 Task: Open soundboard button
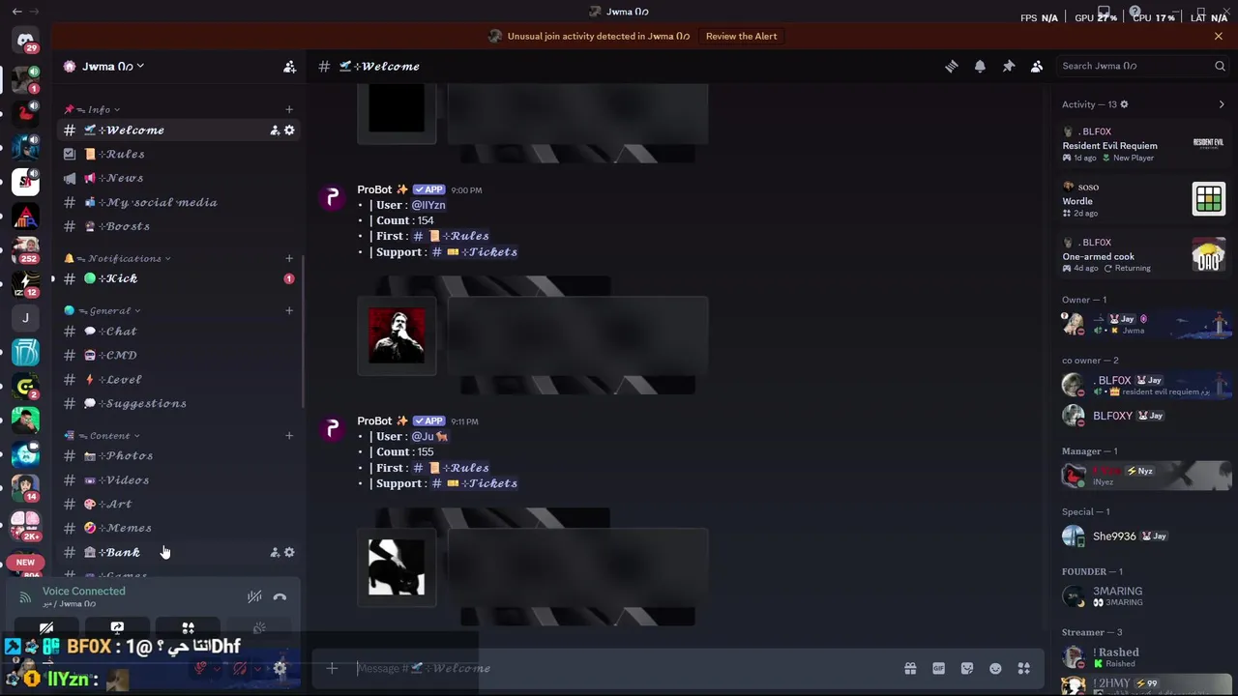259,627
